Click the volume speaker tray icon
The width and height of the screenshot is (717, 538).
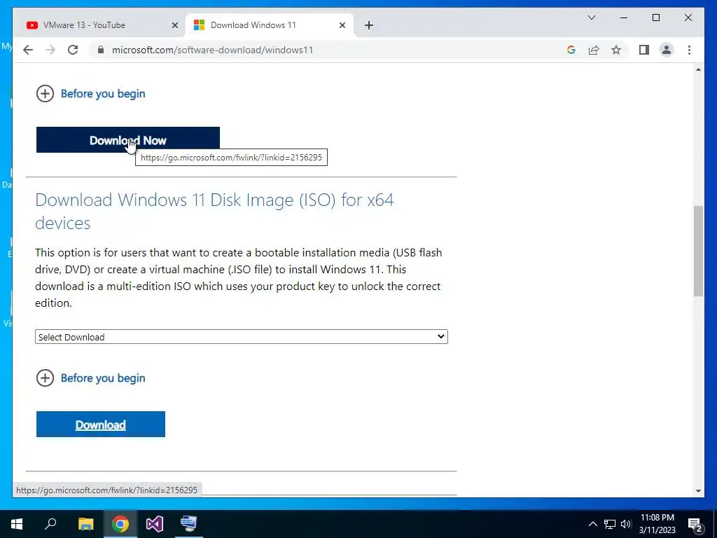(x=626, y=524)
